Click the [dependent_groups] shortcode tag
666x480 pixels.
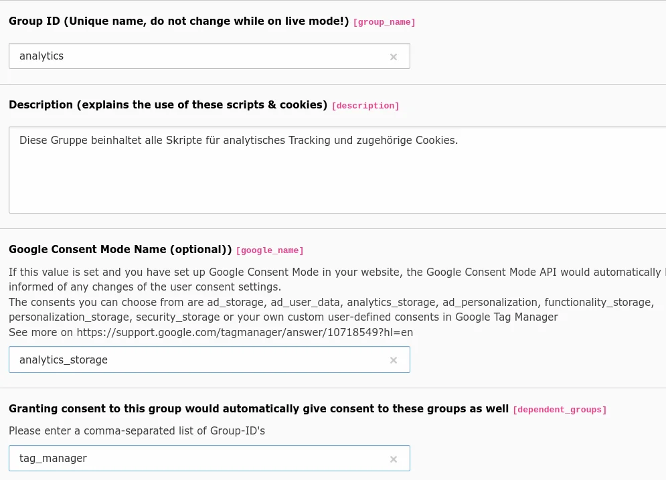560,409
